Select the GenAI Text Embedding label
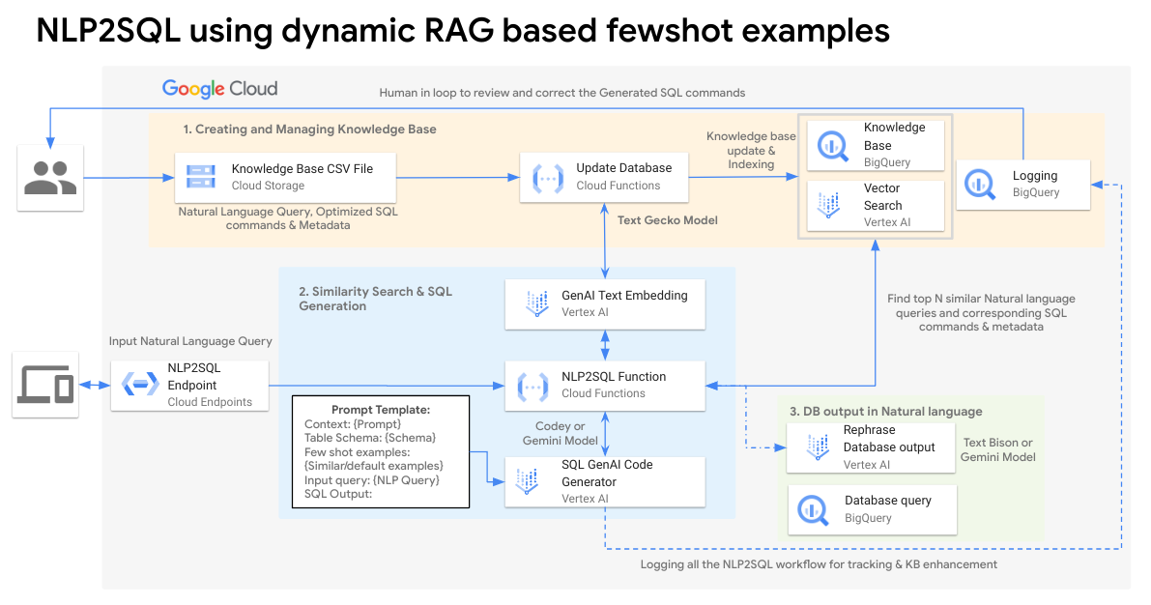The image size is (1151, 605). (624, 295)
